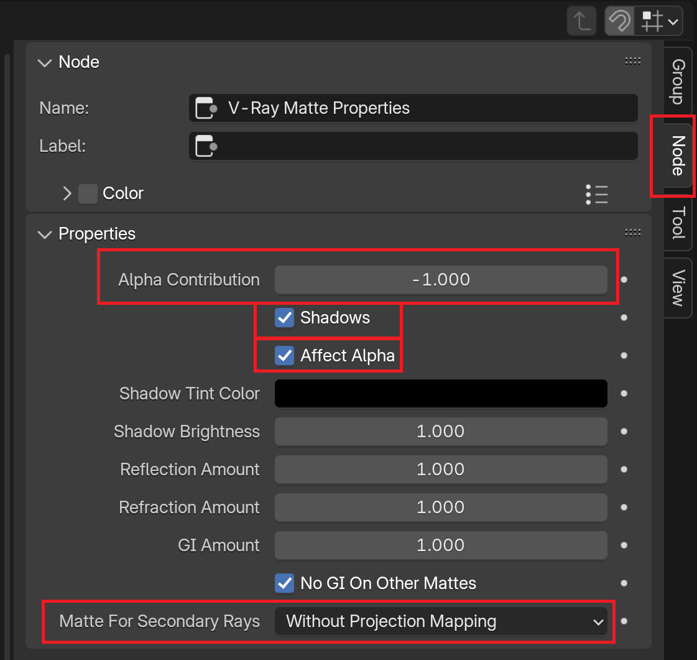This screenshot has width=697, height=660.
Task: Click the parent node tree arrow icon
Action: 581,21
